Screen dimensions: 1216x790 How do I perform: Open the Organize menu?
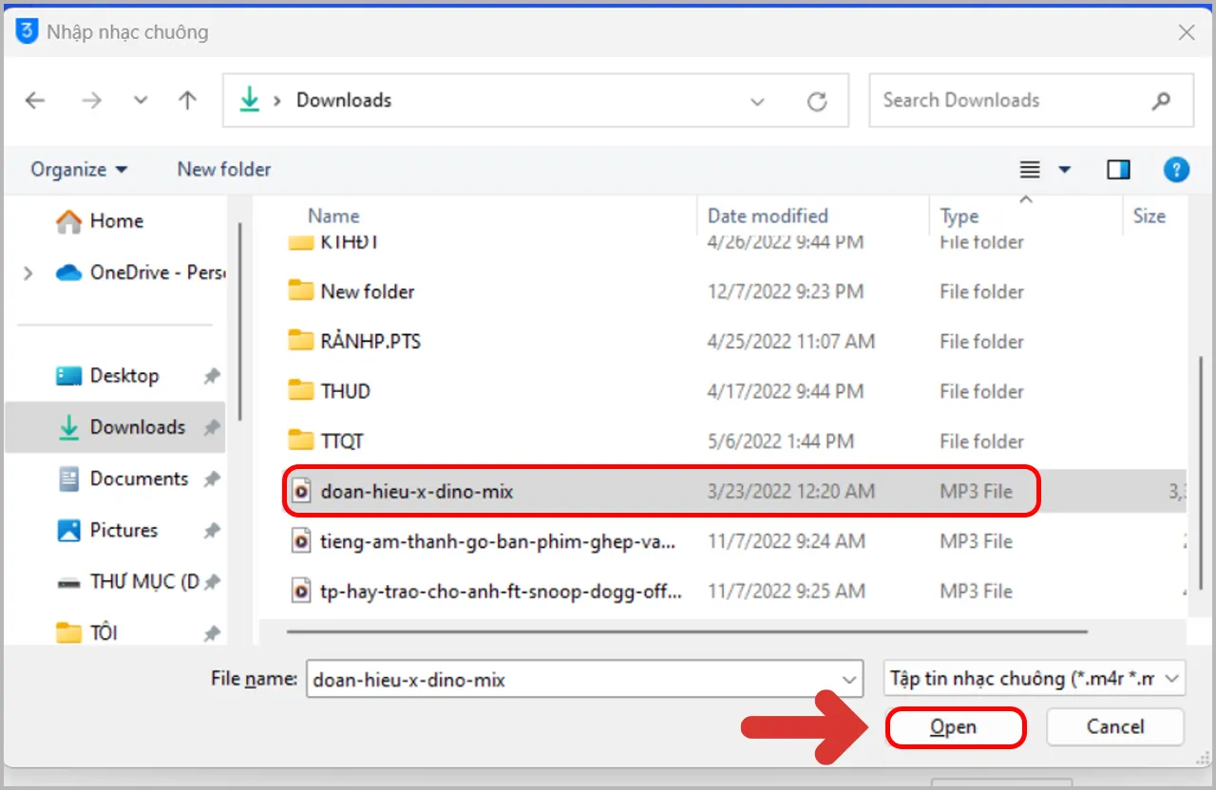pos(79,170)
